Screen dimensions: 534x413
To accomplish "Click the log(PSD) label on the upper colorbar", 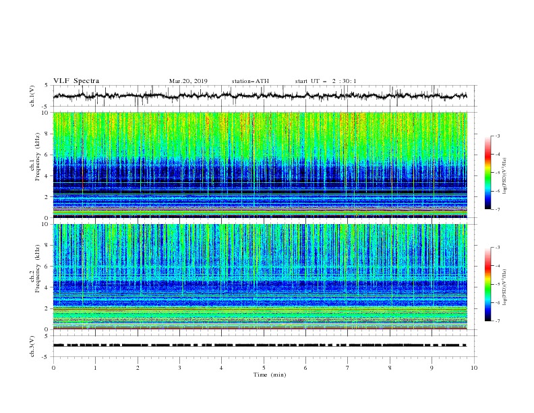I will click(x=505, y=176).
